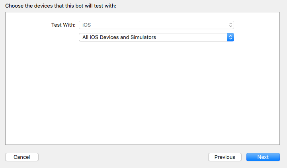Viewport: 287px width, 168px height.
Task: Click the chevron at the iOS field's right edge
Action: point(230,25)
